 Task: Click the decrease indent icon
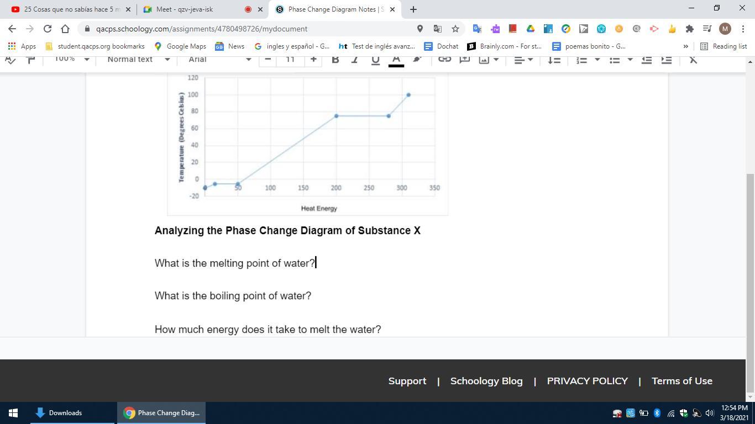pos(646,60)
